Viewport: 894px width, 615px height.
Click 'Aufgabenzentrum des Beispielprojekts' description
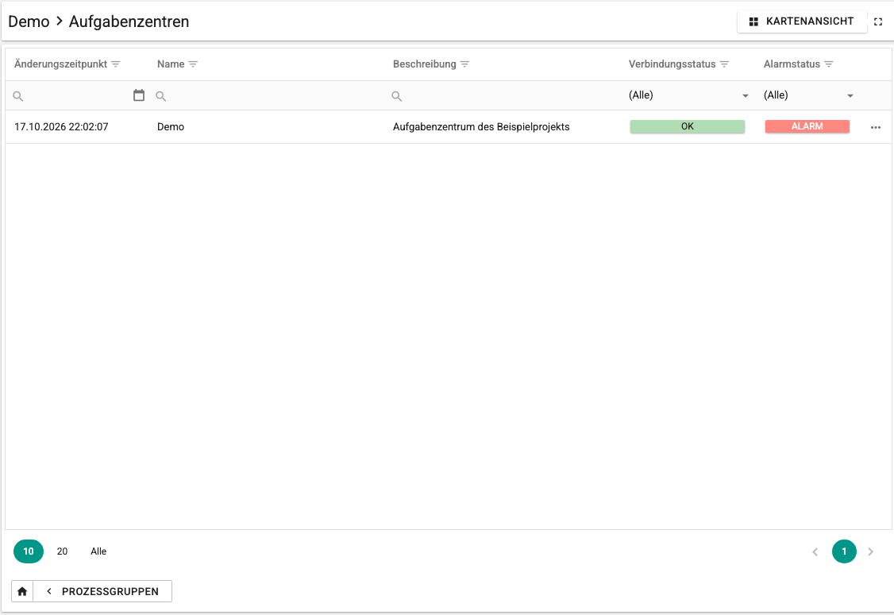(x=481, y=127)
